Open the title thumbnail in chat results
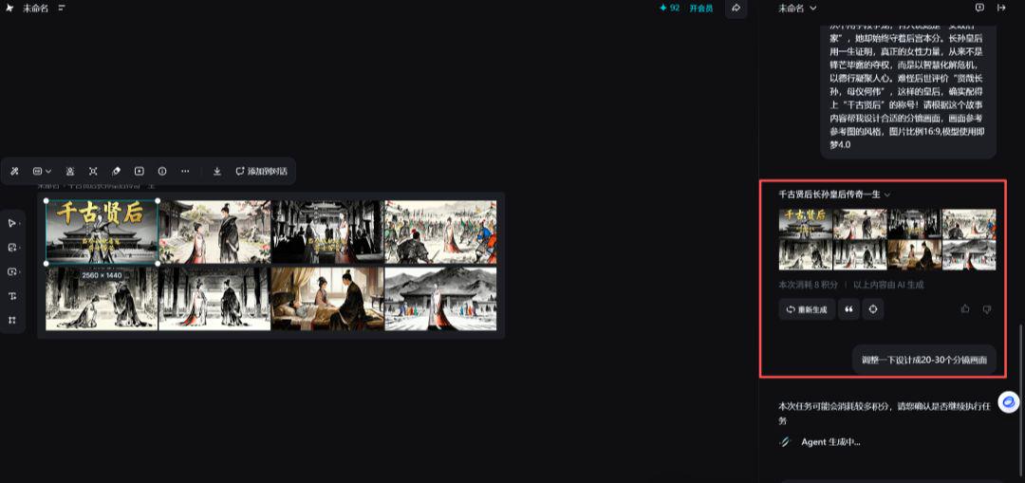The image size is (1025, 483). coord(806,224)
